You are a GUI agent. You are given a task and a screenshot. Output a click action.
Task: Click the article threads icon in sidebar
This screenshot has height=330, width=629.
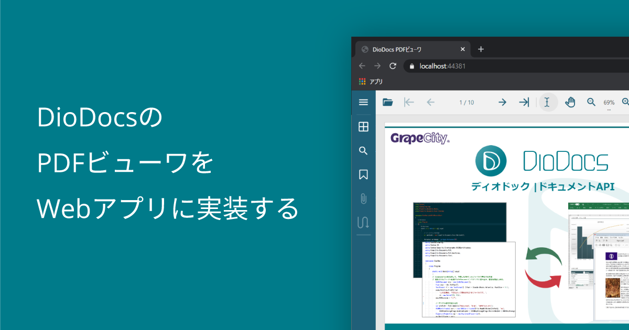(x=363, y=222)
